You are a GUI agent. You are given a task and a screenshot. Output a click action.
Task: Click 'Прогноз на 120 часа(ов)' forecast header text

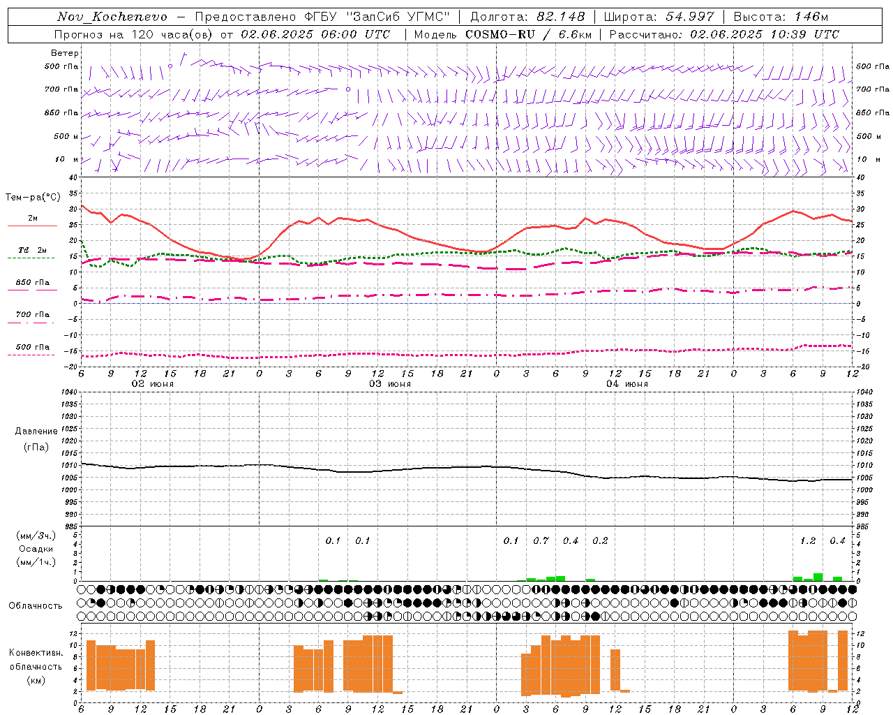tap(135, 34)
